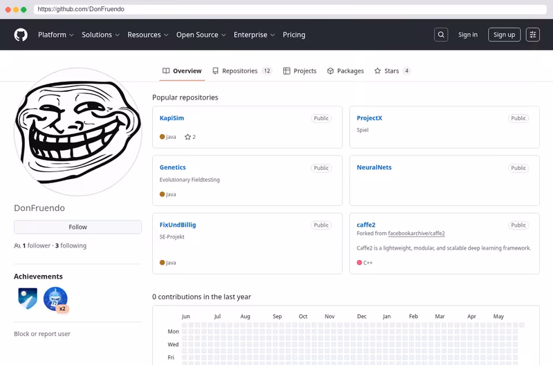Click the Spiel description text

point(362,130)
